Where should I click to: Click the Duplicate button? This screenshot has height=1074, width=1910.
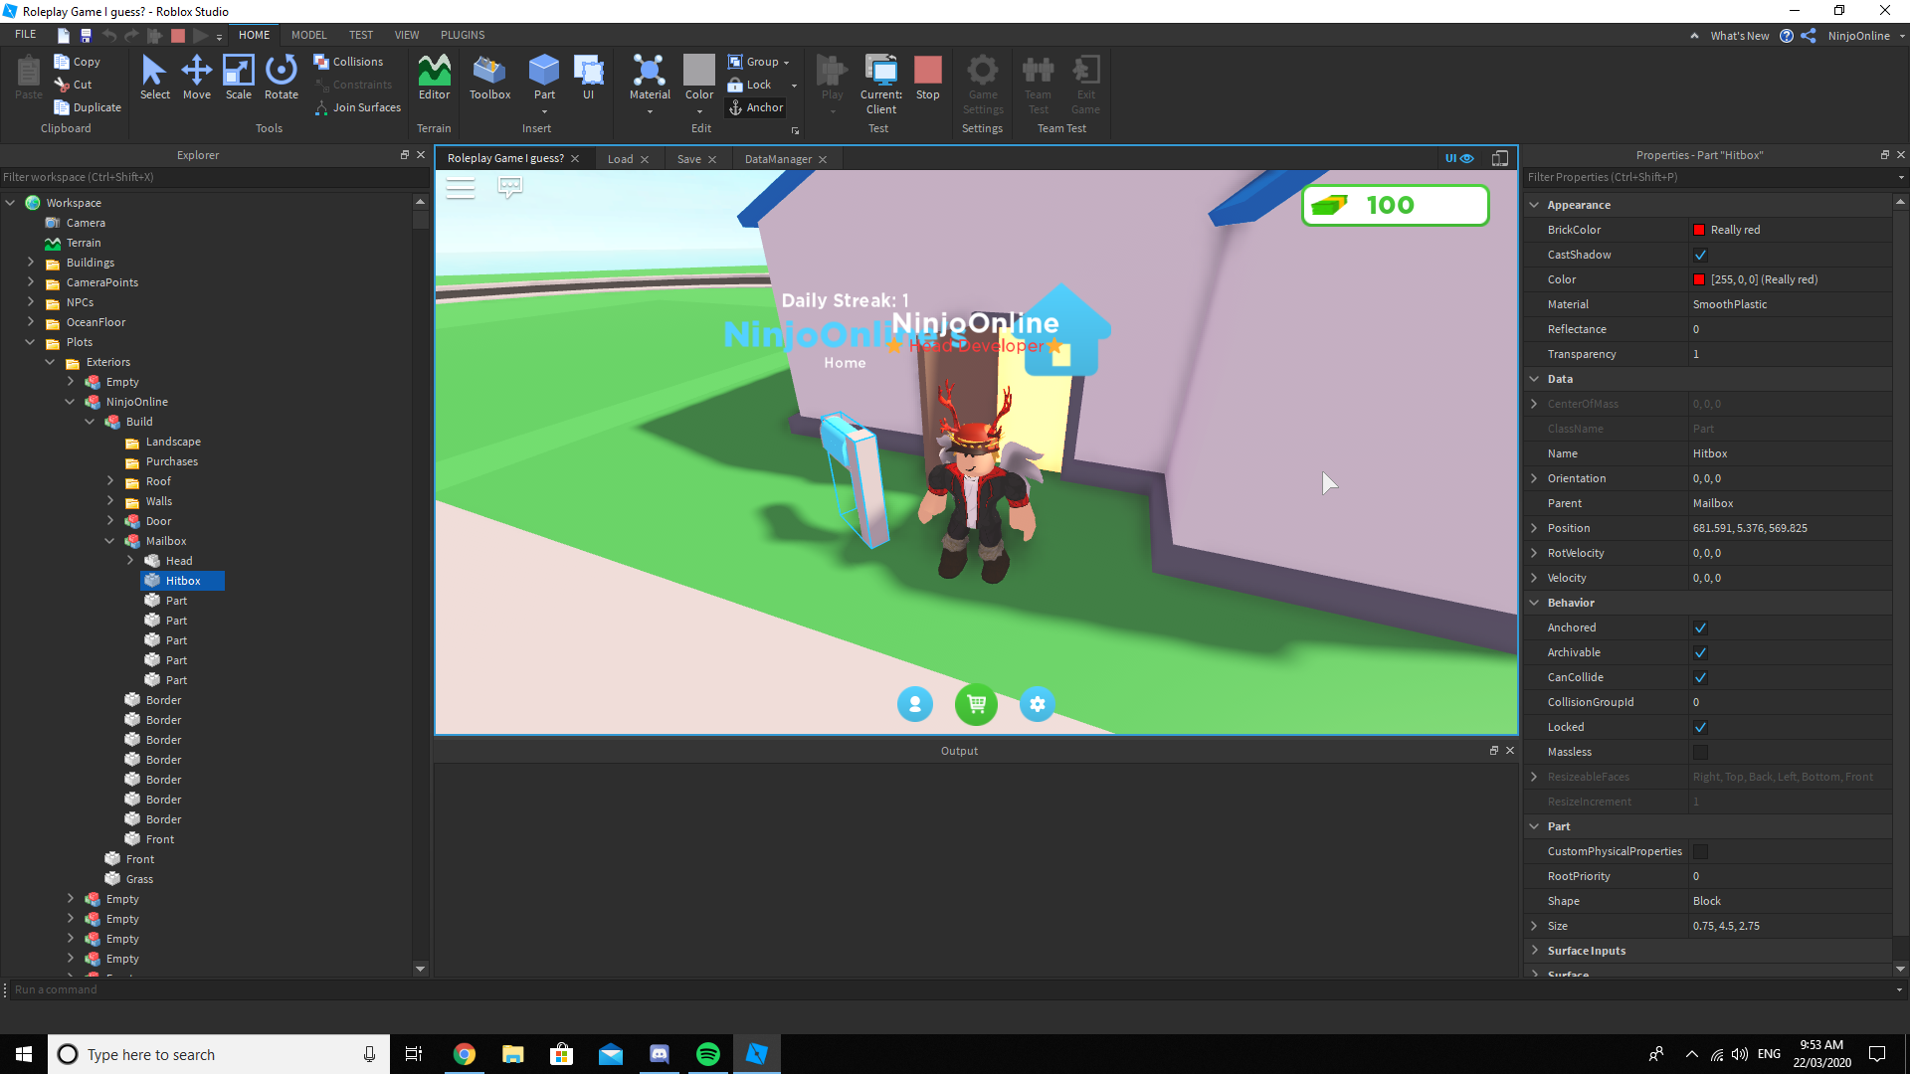click(88, 107)
